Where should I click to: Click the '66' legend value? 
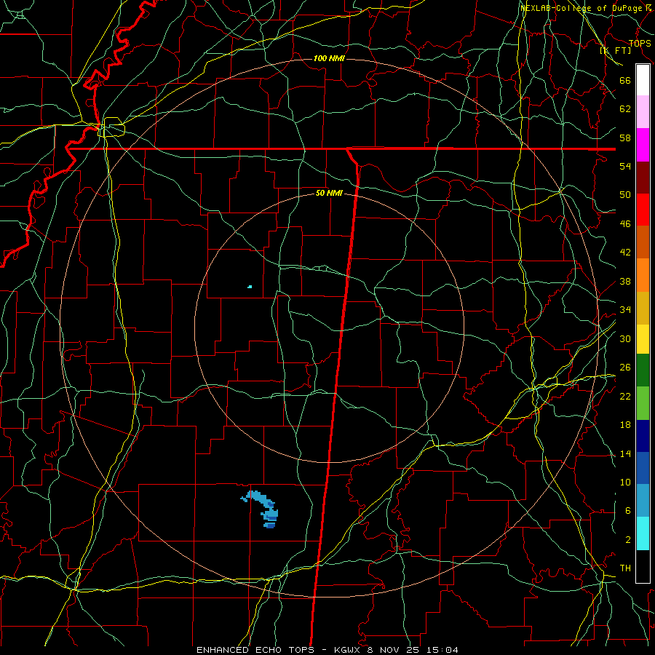click(625, 81)
